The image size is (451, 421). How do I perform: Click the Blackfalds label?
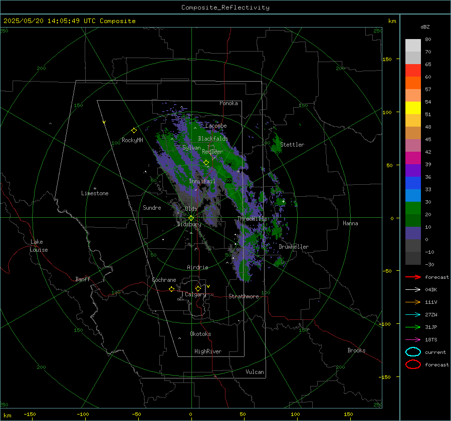[x=213, y=139]
